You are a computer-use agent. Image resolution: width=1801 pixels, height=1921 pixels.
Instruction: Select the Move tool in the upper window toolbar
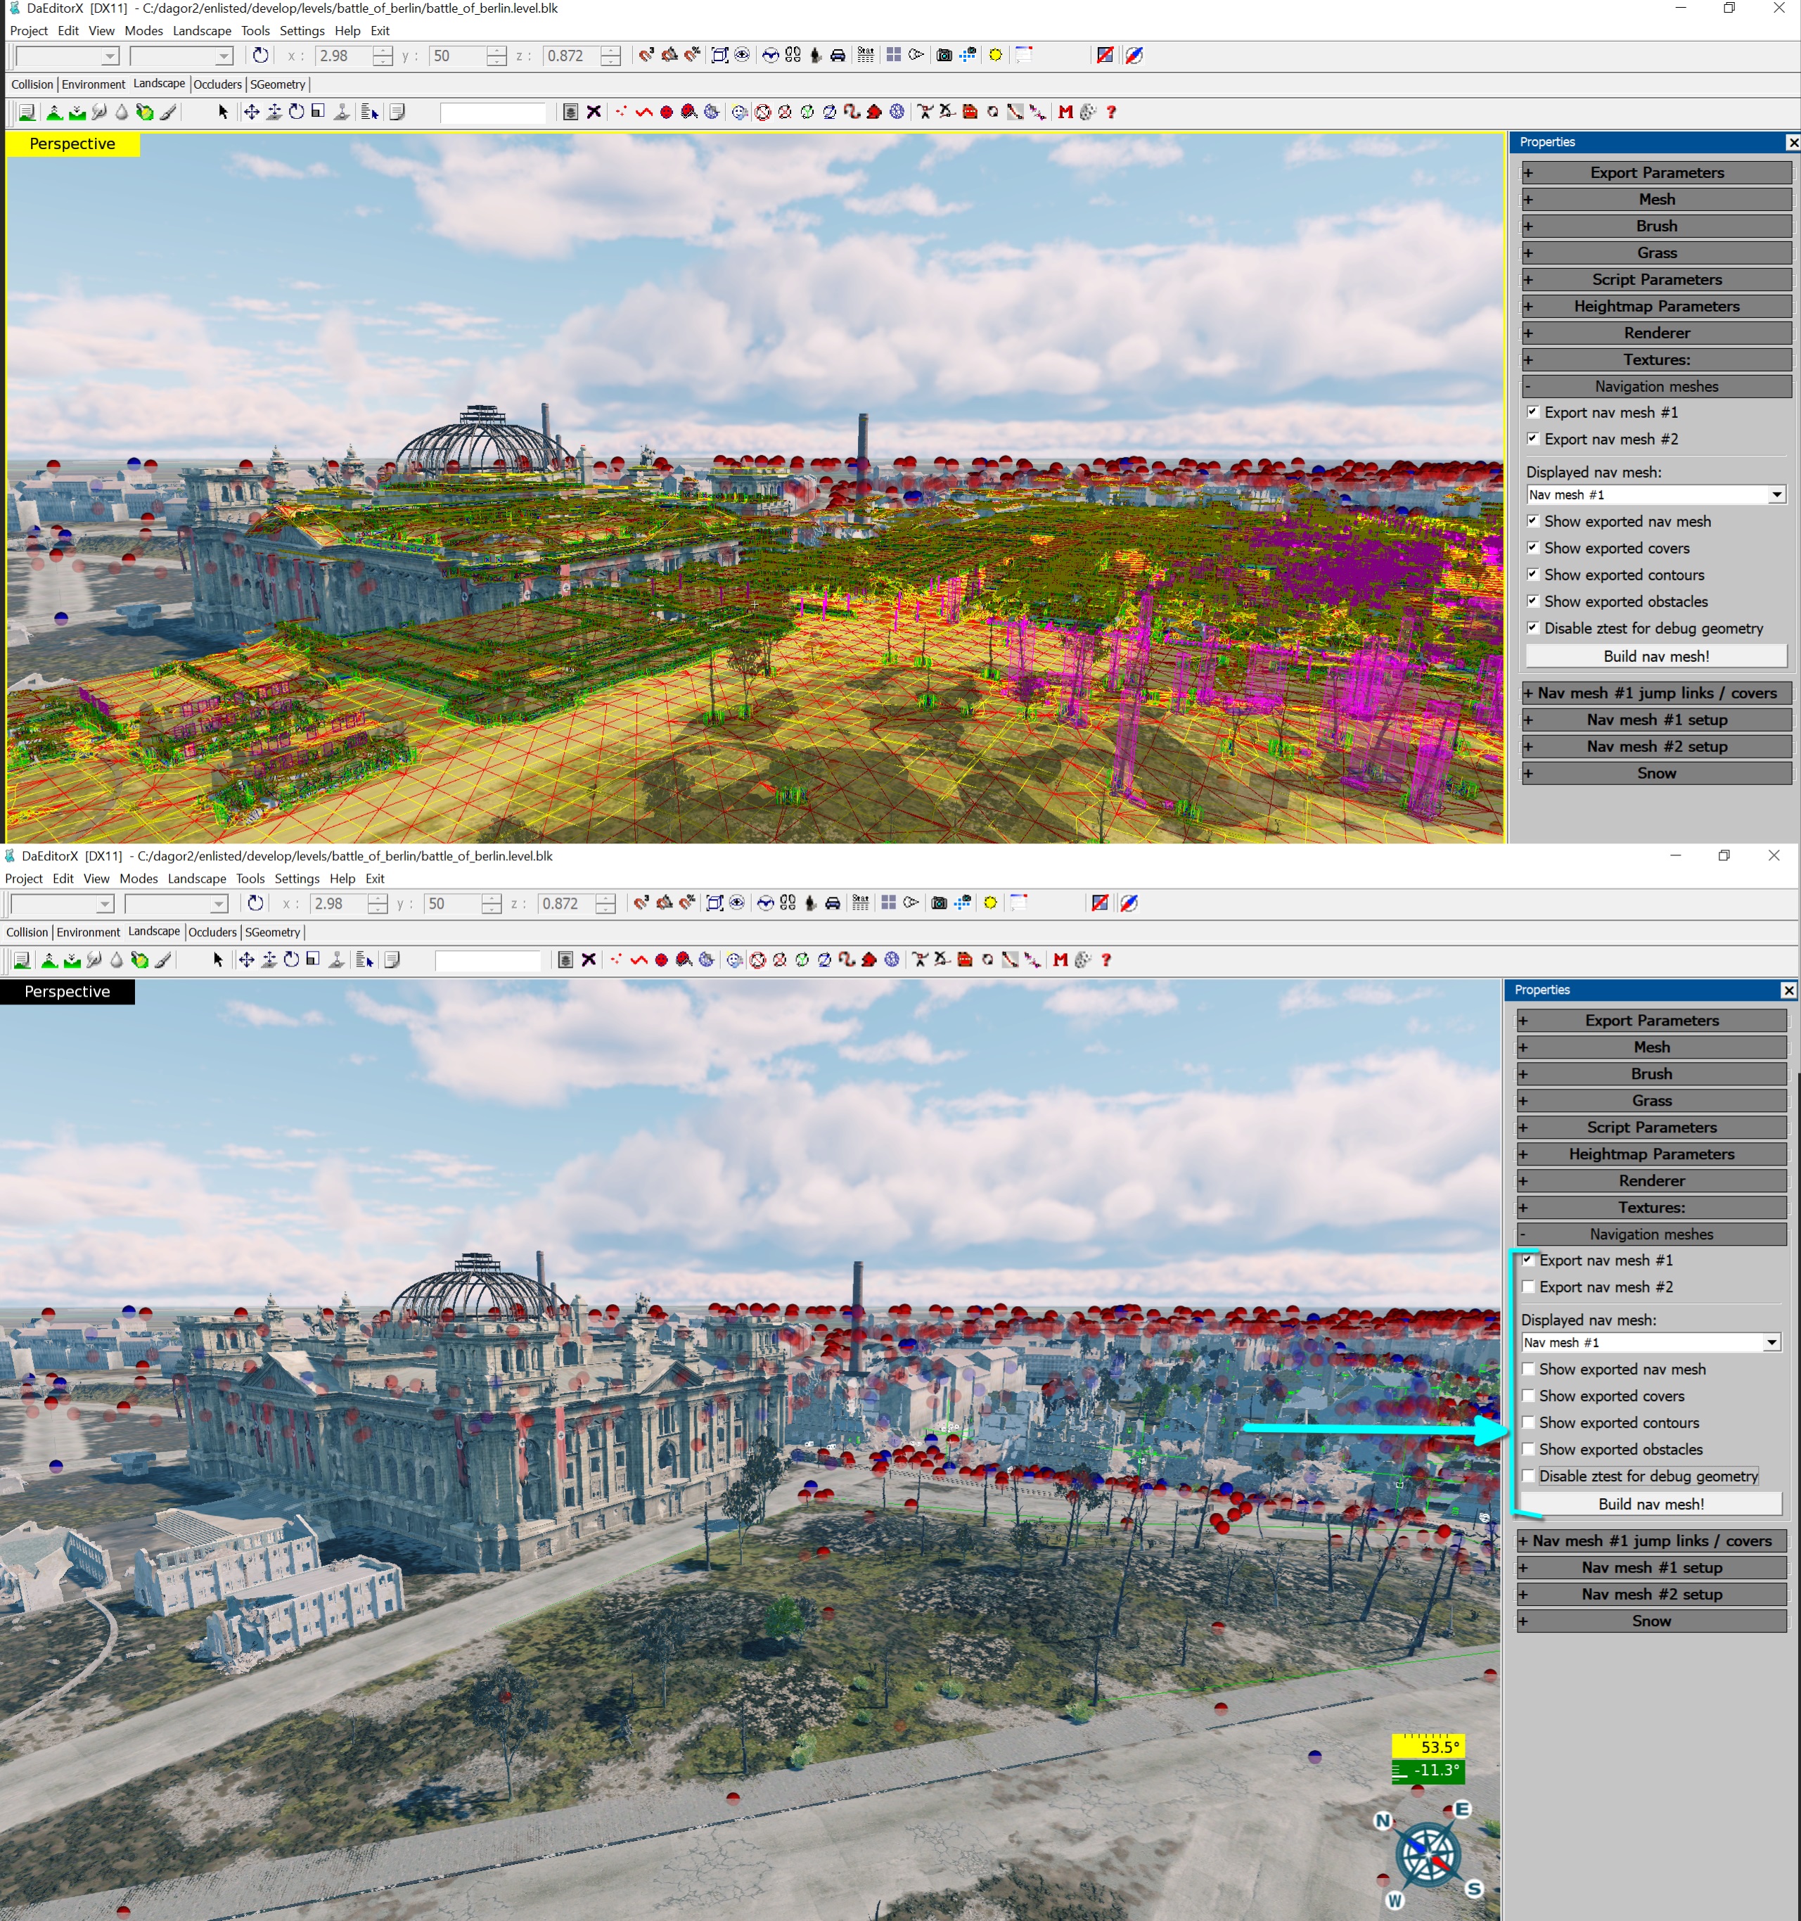[251, 112]
